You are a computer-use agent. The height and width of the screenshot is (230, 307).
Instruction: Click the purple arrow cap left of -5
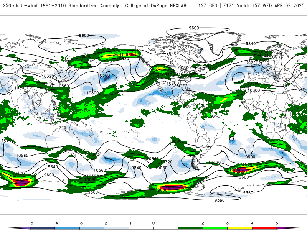coord(18,228)
